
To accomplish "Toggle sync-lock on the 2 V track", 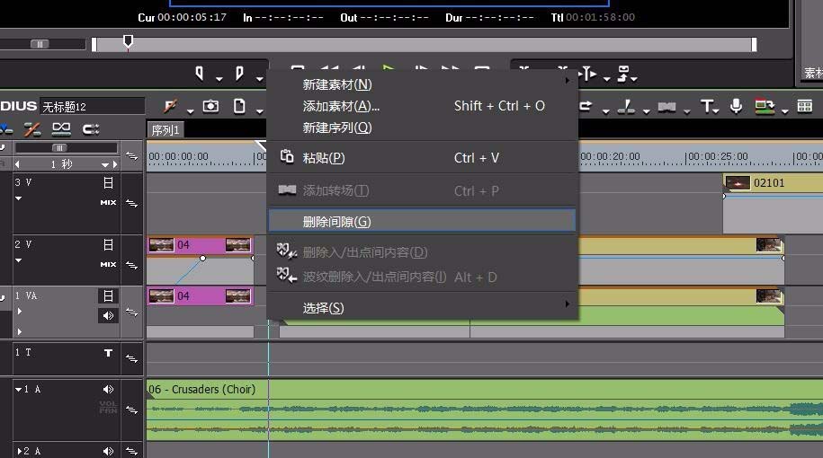I will [x=131, y=265].
